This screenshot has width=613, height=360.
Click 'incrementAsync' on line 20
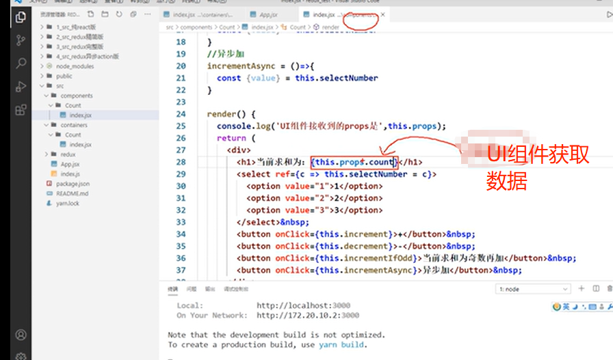(242, 66)
